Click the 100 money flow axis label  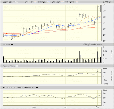[x=105, y=69]
